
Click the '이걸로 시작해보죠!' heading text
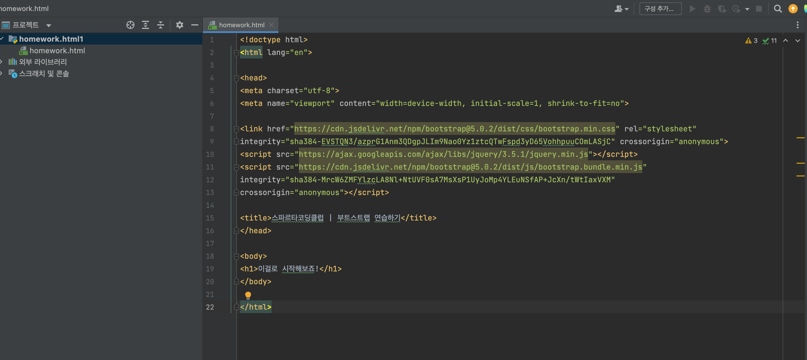pyautogui.click(x=288, y=269)
